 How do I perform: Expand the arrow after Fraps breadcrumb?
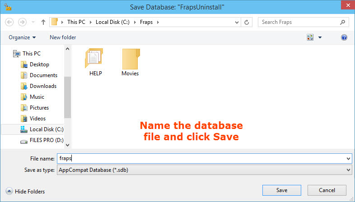tap(158, 22)
